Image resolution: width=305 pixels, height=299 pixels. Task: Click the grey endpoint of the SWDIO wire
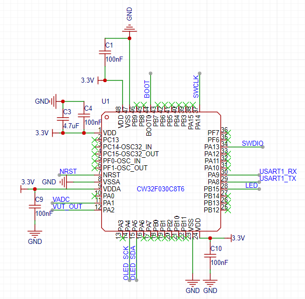pyautogui.click(x=262, y=147)
